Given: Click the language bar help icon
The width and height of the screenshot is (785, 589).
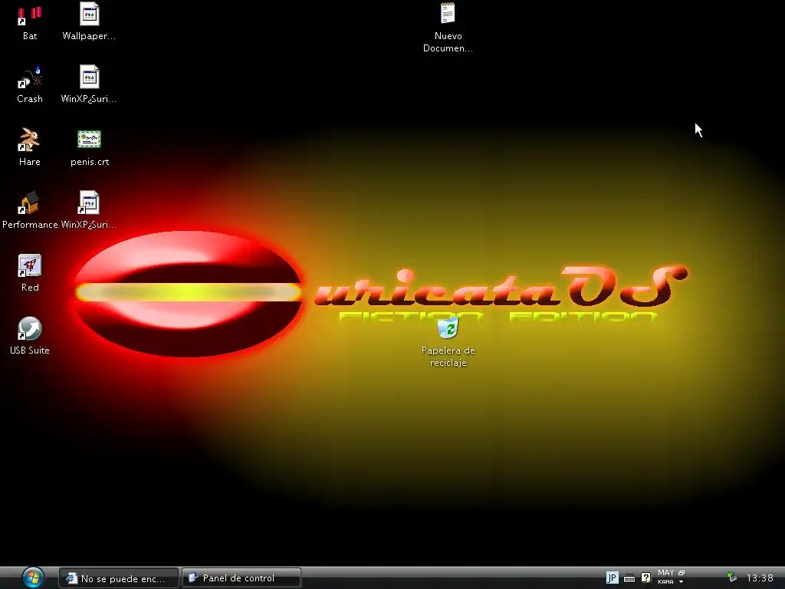Looking at the screenshot, I should 645,578.
